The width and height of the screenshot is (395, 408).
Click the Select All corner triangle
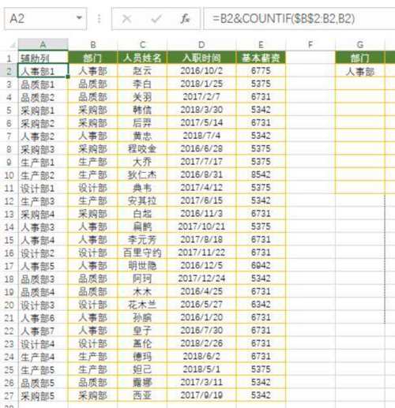tap(12, 45)
